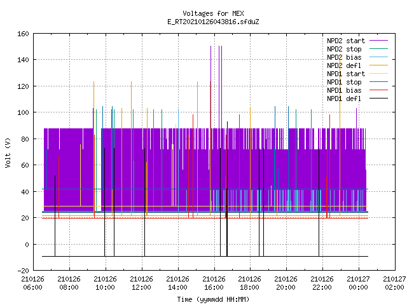Click the y-axis tick value -20
This screenshot has height=305, width=407.
tap(24, 271)
